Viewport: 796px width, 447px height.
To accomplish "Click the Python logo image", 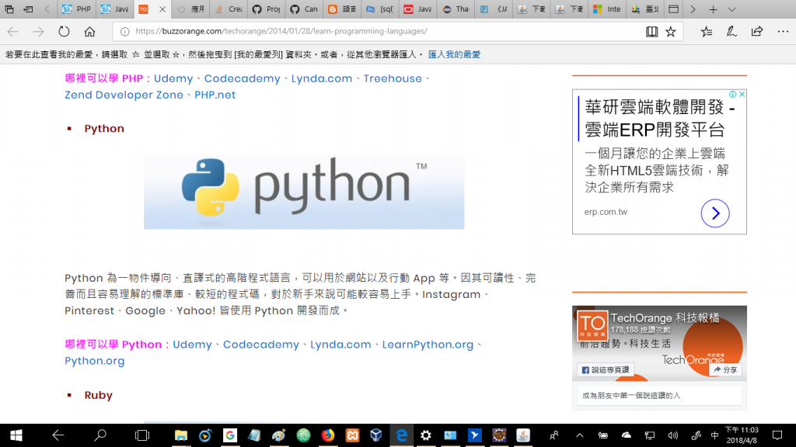I will (x=304, y=192).
